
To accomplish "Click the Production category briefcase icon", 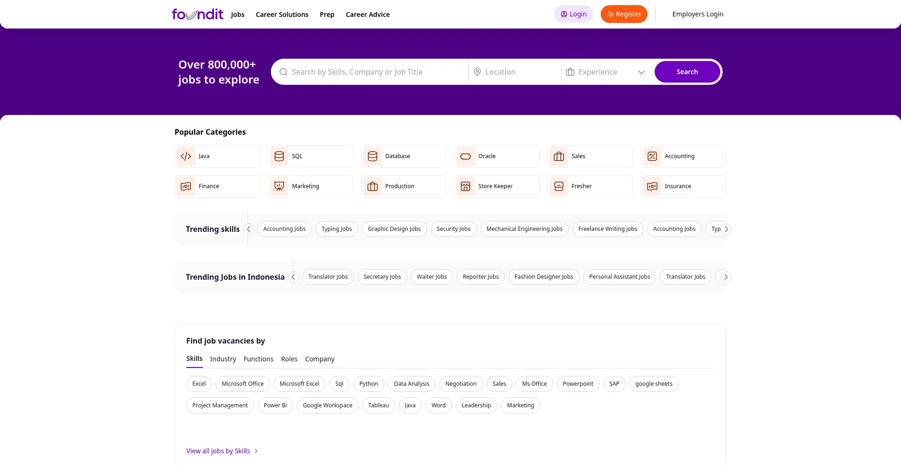I will [x=373, y=186].
